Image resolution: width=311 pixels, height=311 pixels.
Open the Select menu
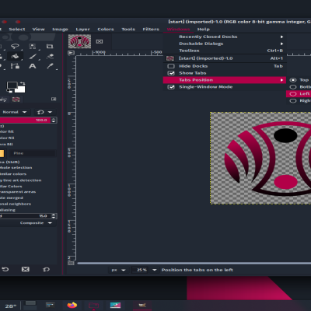click(x=17, y=30)
